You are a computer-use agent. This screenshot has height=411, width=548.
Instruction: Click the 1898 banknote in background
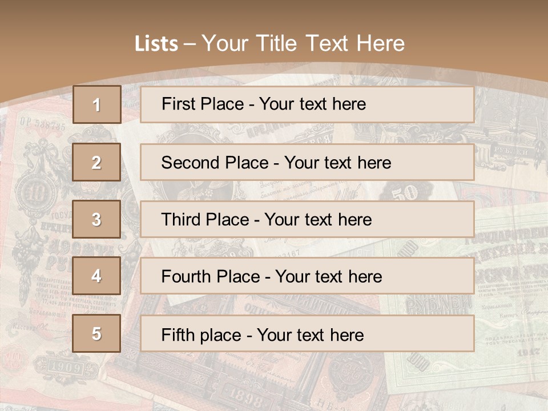click(x=244, y=396)
